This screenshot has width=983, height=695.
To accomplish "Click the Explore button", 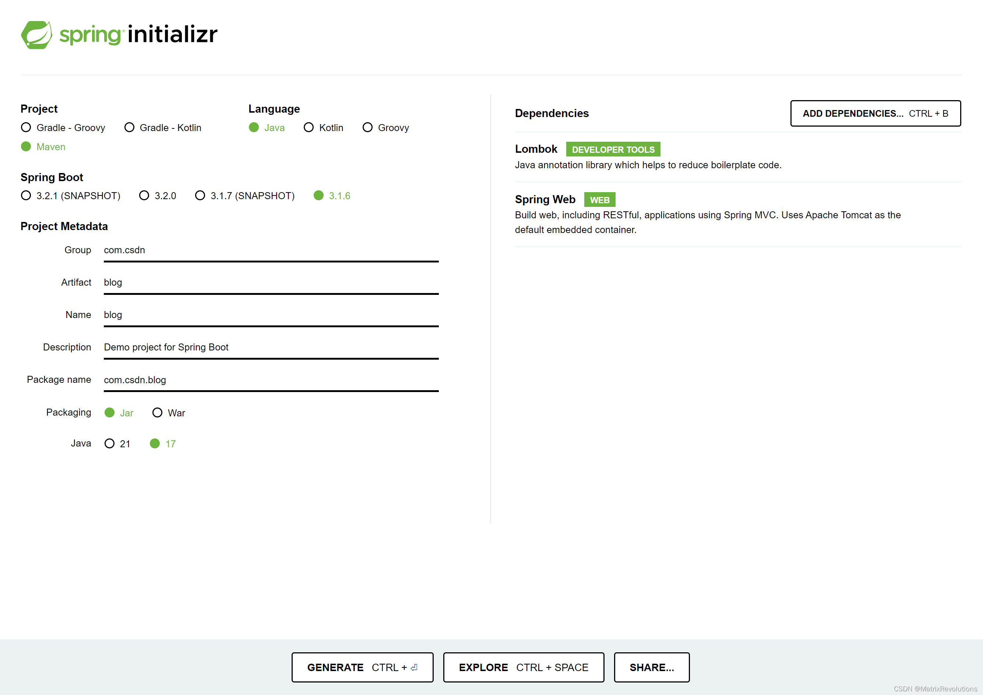I will click(x=523, y=667).
